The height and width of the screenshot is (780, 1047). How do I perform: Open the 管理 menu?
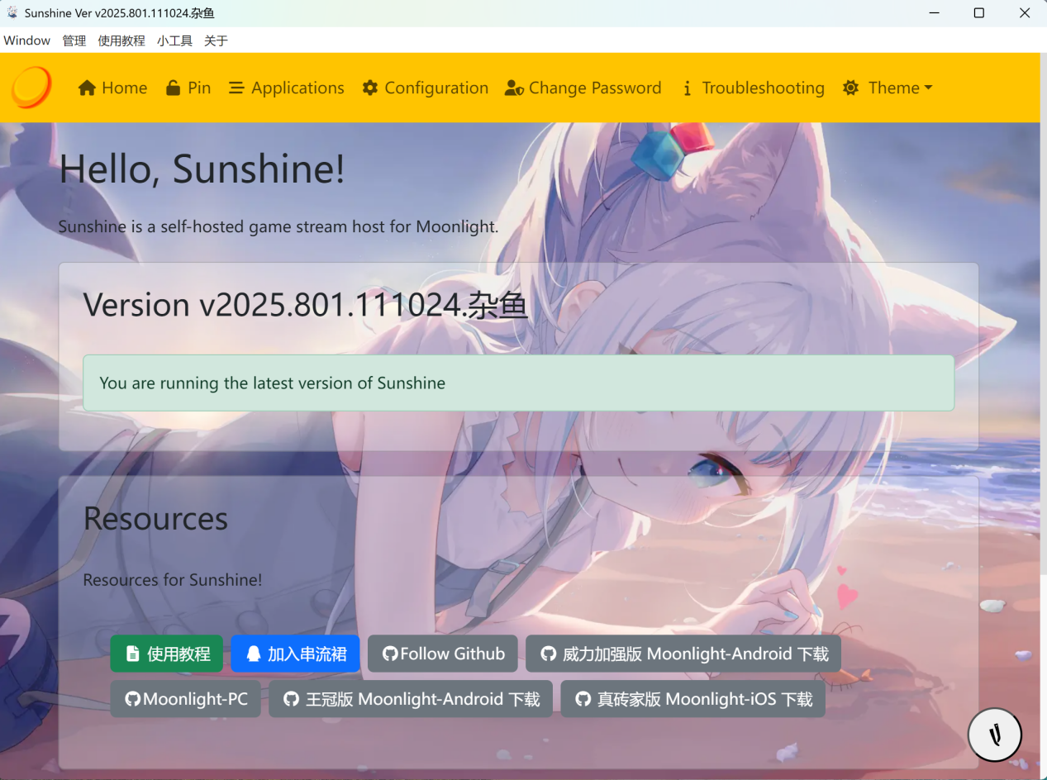pyautogui.click(x=74, y=40)
